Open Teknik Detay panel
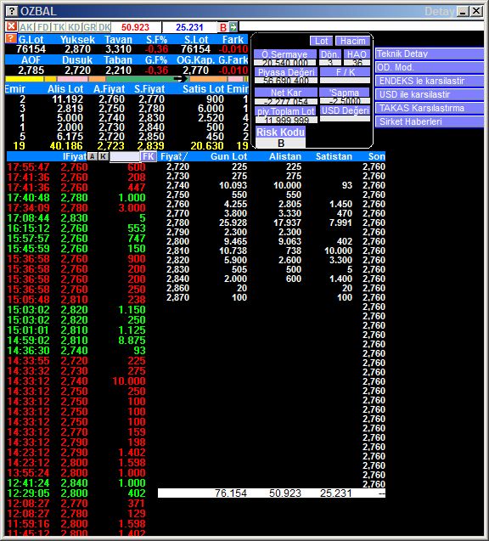This screenshot has width=489, height=541. 429,54
